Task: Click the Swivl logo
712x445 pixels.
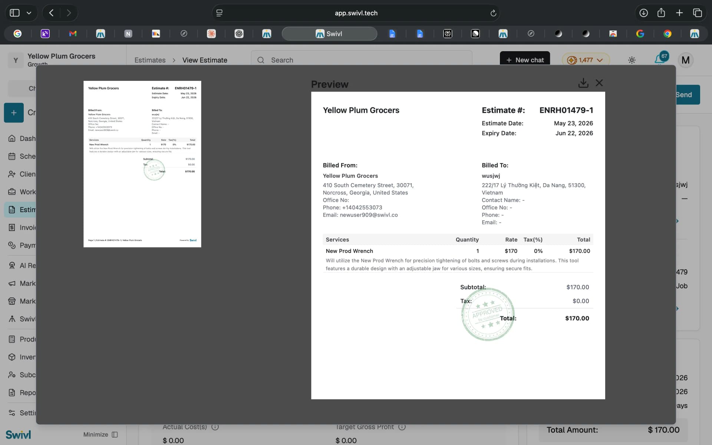Action: pyautogui.click(x=18, y=435)
